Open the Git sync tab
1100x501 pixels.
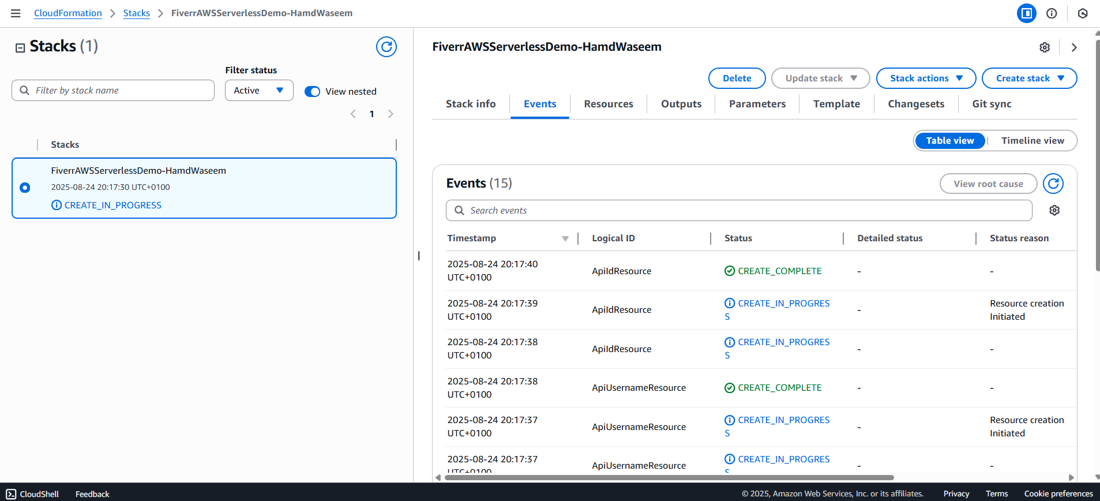pyautogui.click(x=992, y=104)
